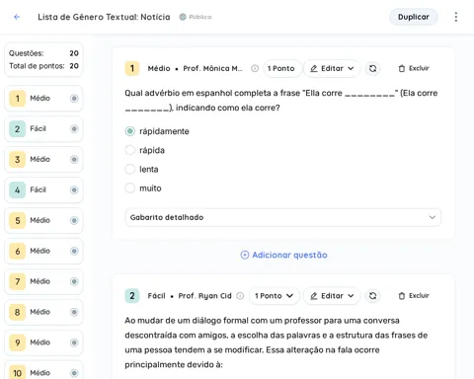474x379 pixels.
Task: Click the 1 Ponto pill on question 1
Action: coord(281,68)
